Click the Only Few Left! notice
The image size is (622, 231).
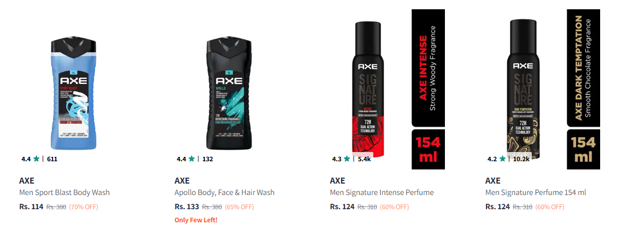[196, 220]
